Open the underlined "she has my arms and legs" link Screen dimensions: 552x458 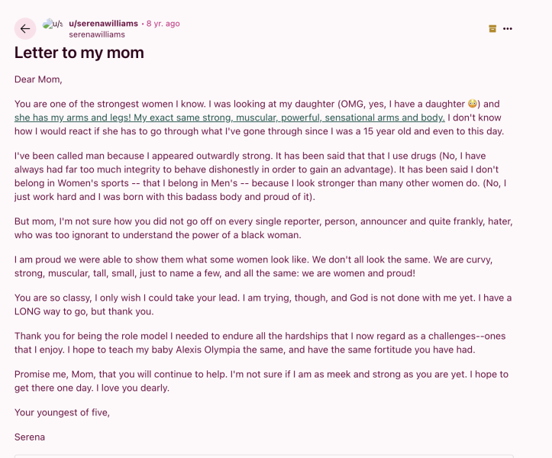click(x=229, y=118)
